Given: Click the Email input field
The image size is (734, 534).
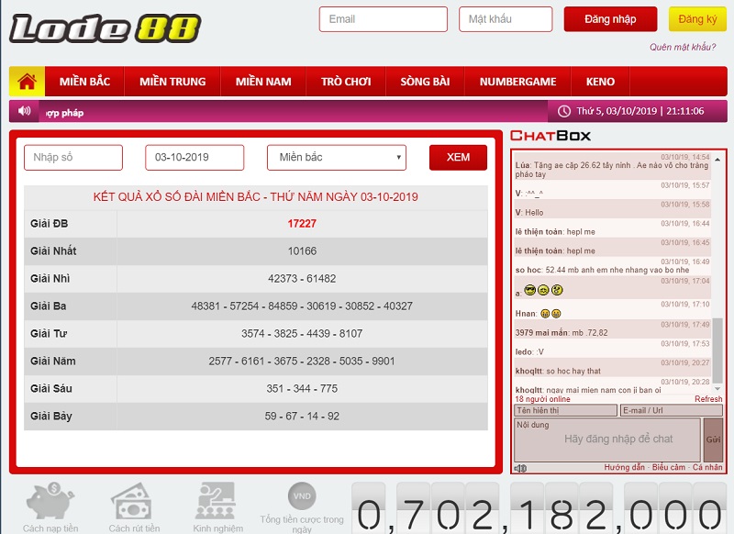Looking at the screenshot, I should 384,19.
